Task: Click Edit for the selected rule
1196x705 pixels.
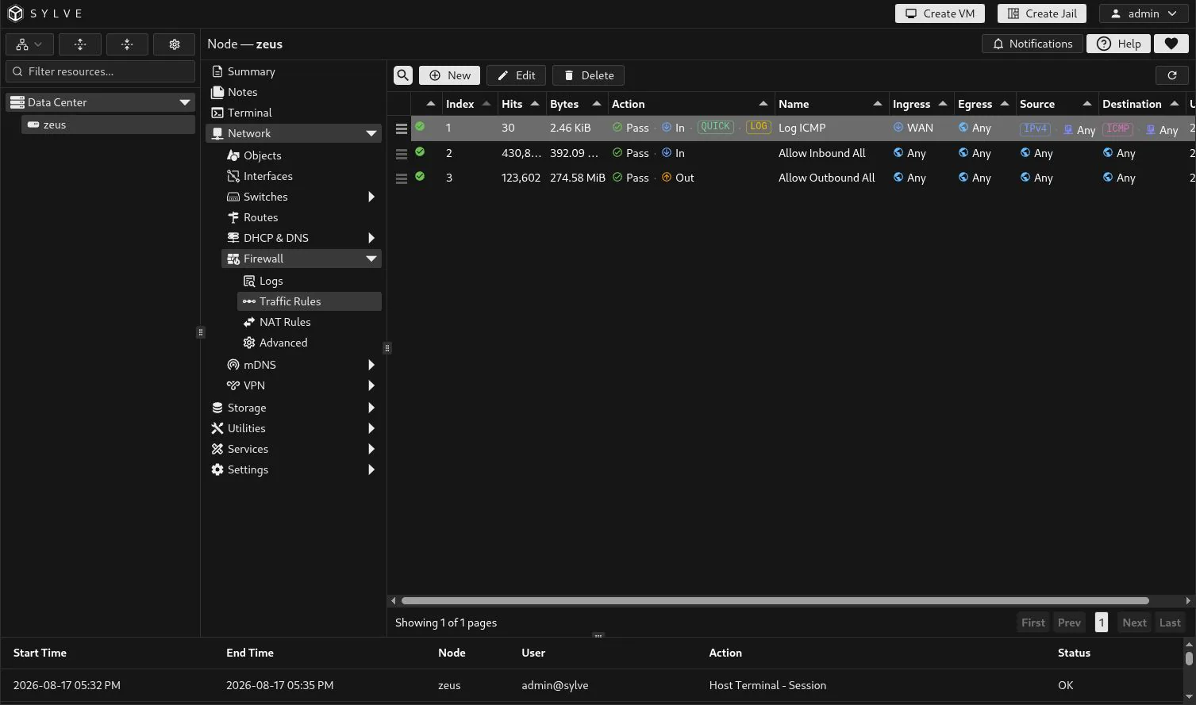Action: (516, 75)
